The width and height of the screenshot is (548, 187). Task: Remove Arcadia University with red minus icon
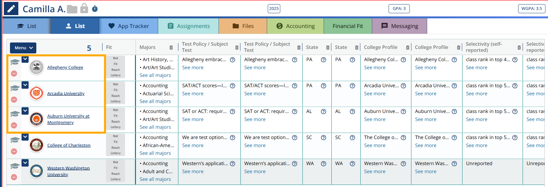[14, 99]
